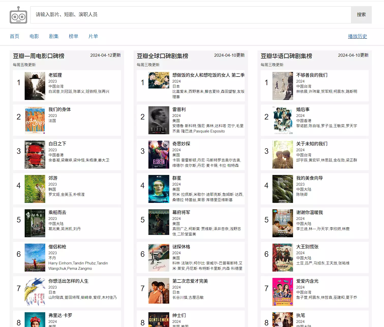This screenshot has width=384, height=327.
Task: Click the robot logo icon
Action: tap(18, 15)
